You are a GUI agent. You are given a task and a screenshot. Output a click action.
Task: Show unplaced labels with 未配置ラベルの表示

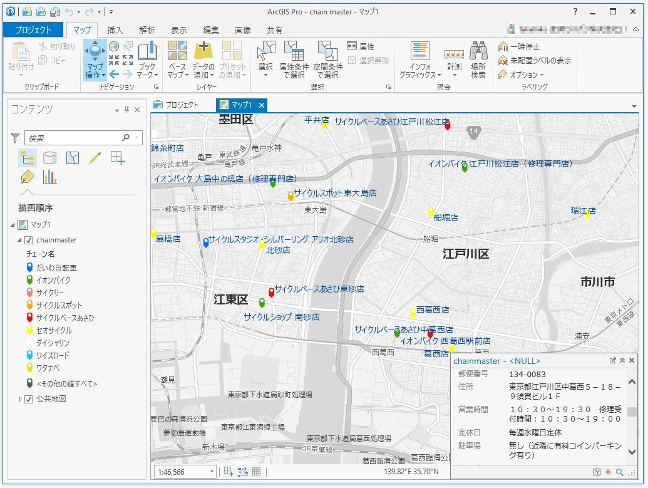[x=534, y=60]
